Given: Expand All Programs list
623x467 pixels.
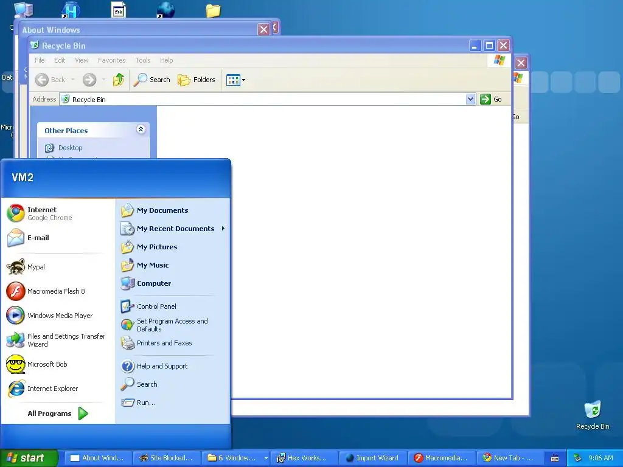Looking at the screenshot, I should [58, 413].
